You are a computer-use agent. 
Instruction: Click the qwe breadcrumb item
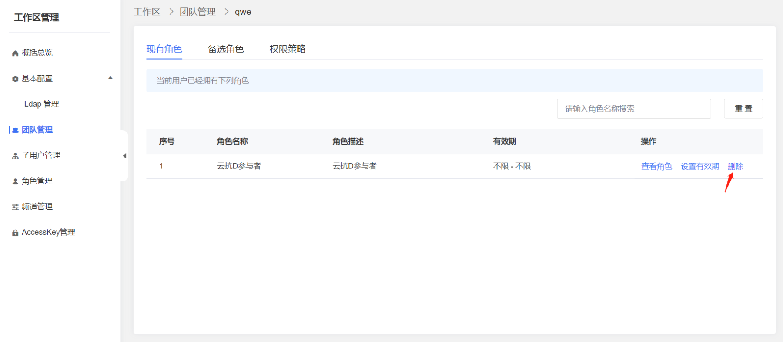pos(243,12)
